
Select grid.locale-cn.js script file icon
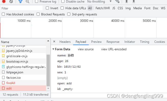[3, 56]
